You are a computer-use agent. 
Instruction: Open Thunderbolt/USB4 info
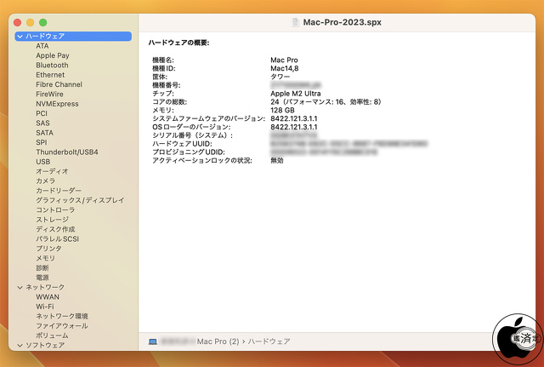[x=67, y=152]
